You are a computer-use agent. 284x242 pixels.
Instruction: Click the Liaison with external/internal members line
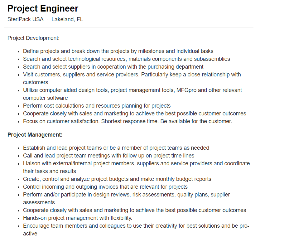click(x=136, y=167)
